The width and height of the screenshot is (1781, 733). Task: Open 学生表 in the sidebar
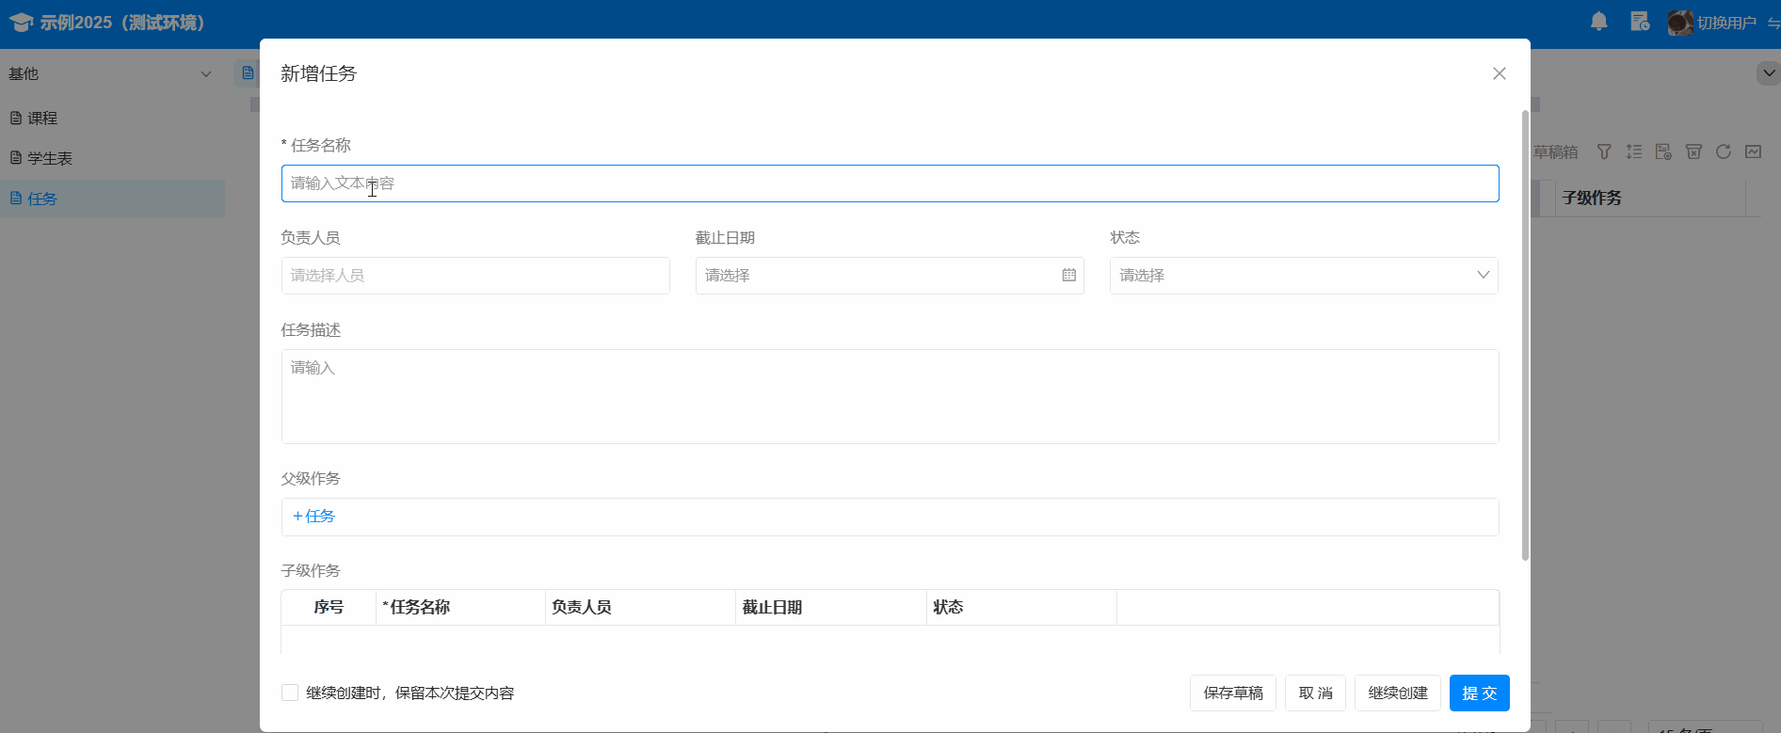pyautogui.click(x=49, y=159)
